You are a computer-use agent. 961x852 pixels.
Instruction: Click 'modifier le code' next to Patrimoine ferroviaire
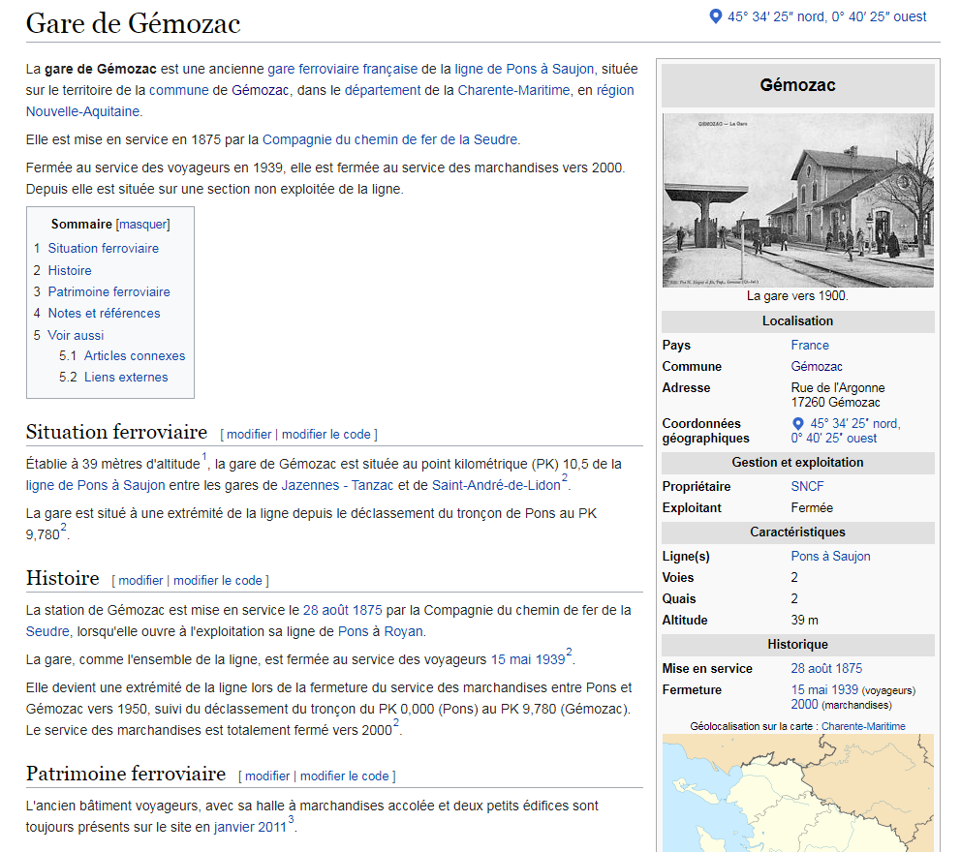tap(345, 776)
